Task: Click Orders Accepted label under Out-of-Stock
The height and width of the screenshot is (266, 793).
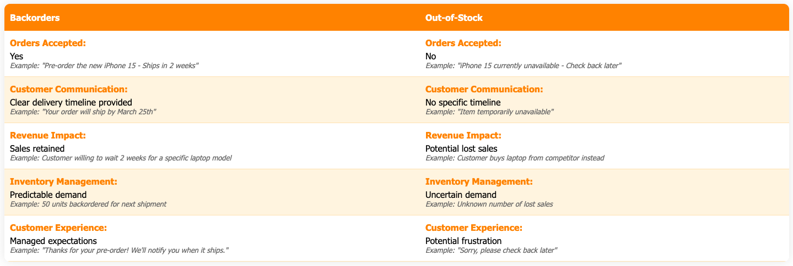Action: pos(463,43)
